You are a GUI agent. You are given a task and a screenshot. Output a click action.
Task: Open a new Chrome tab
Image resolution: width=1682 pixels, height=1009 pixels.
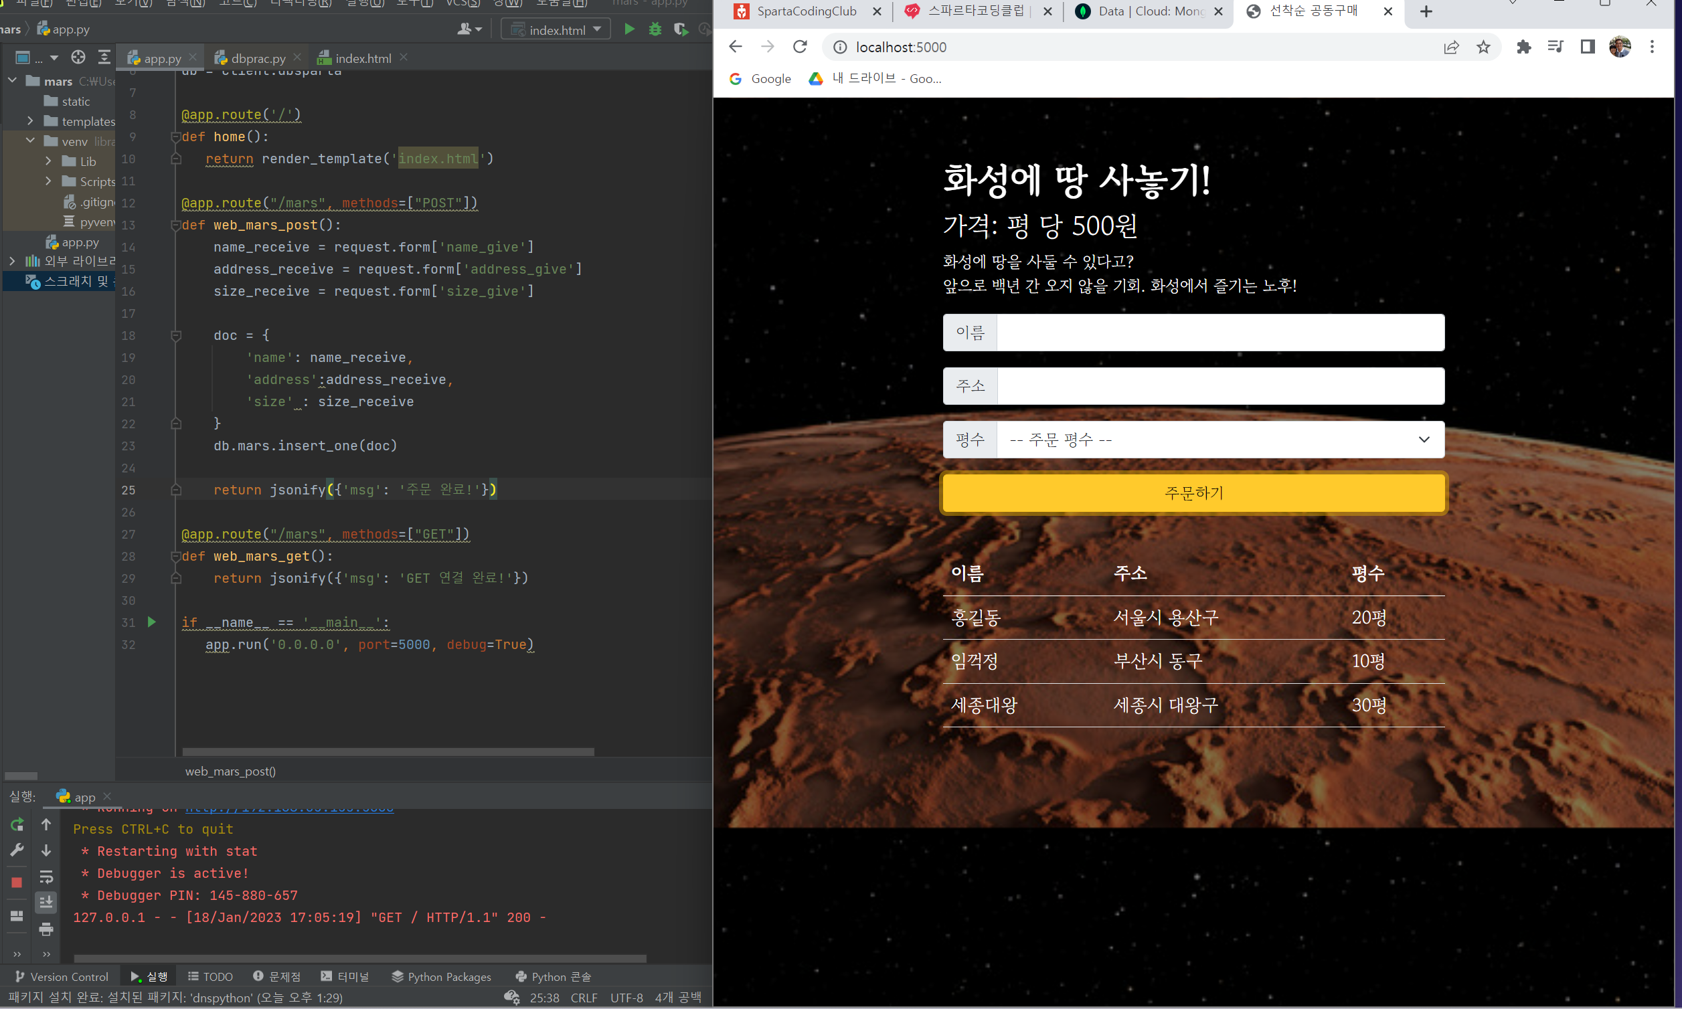1426,11
